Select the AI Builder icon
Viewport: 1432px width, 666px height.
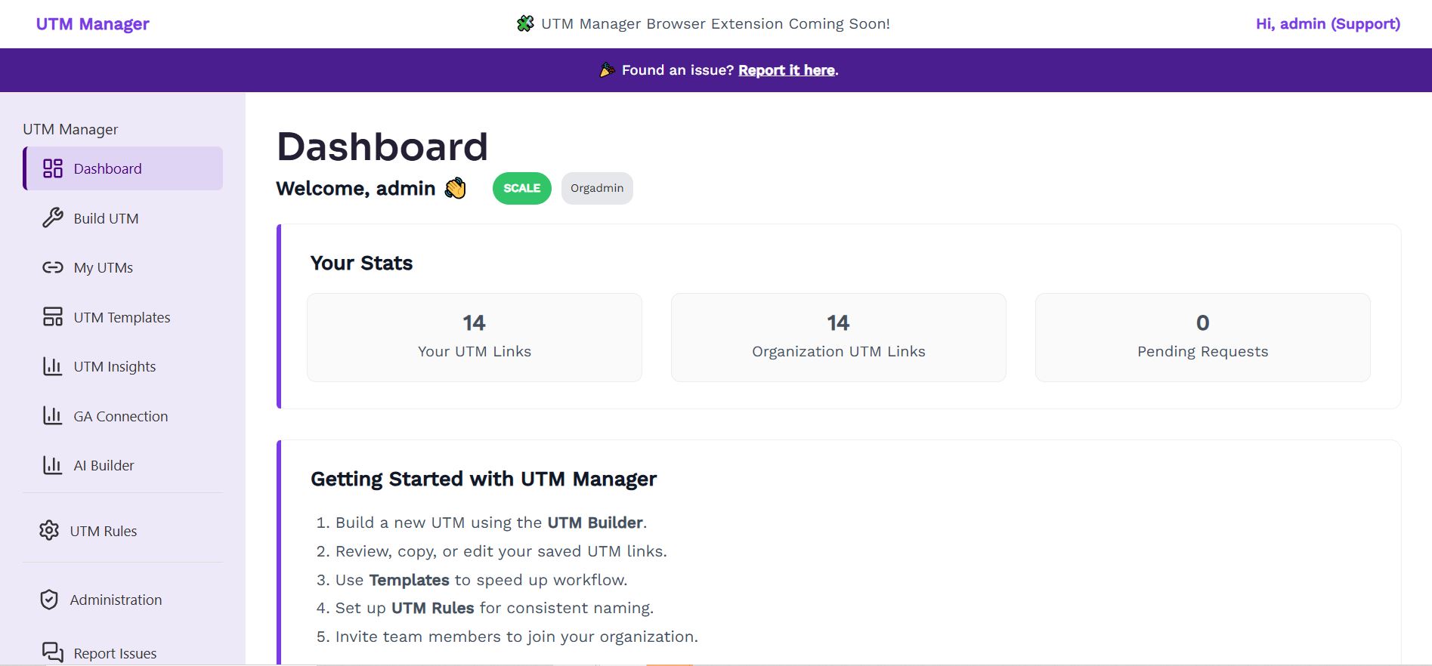pos(51,465)
